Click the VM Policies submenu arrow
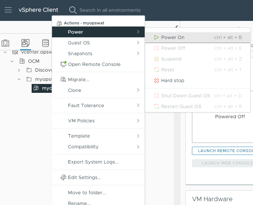 pyautogui.click(x=138, y=121)
